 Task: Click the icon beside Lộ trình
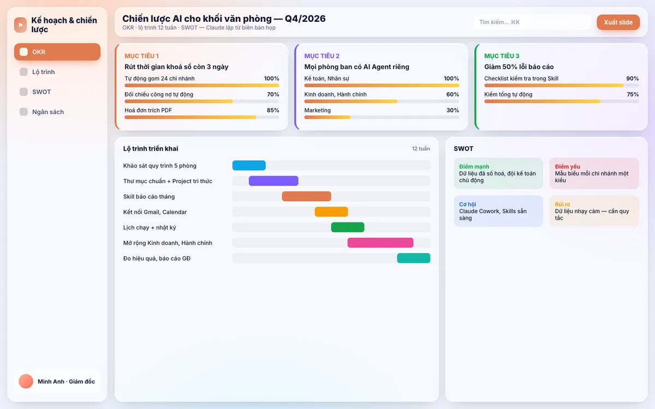coord(23,72)
